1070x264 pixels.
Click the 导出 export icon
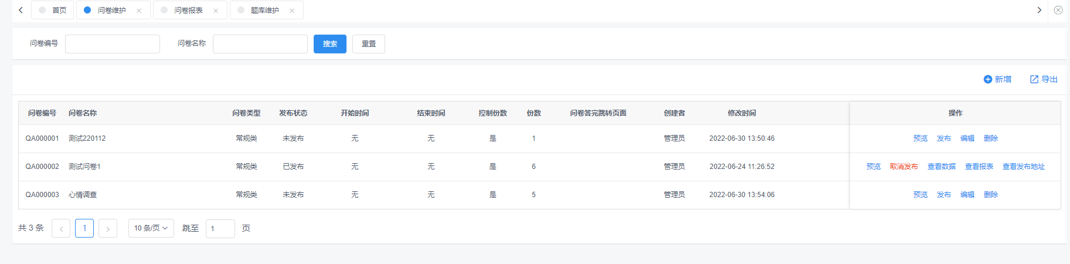click(x=1034, y=79)
